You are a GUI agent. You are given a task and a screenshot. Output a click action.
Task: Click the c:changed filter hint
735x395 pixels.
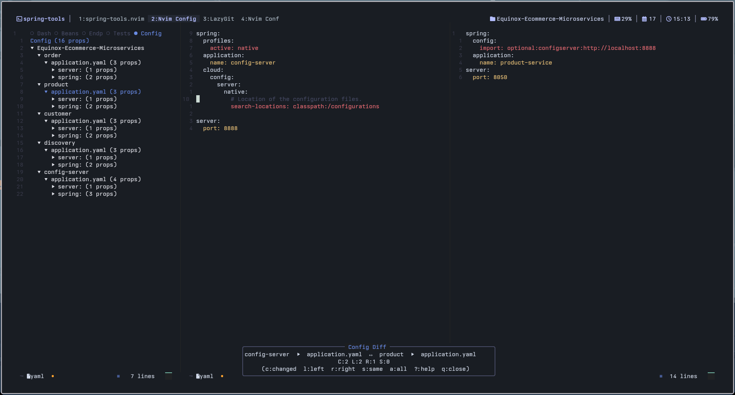pos(281,369)
